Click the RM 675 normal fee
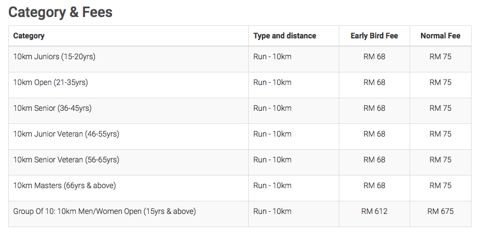 click(x=440, y=211)
